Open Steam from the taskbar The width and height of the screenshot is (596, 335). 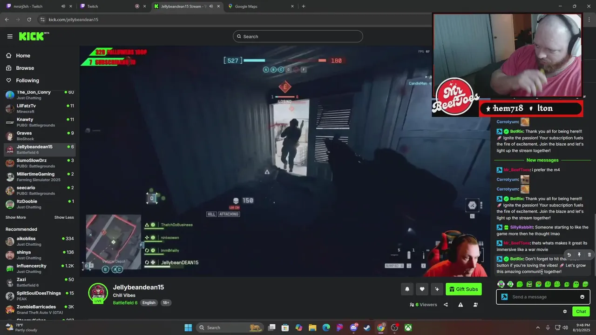click(x=367, y=328)
